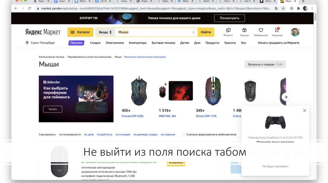
Task: Click the Мыши breadcrumb
Action: (x=118, y=57)
